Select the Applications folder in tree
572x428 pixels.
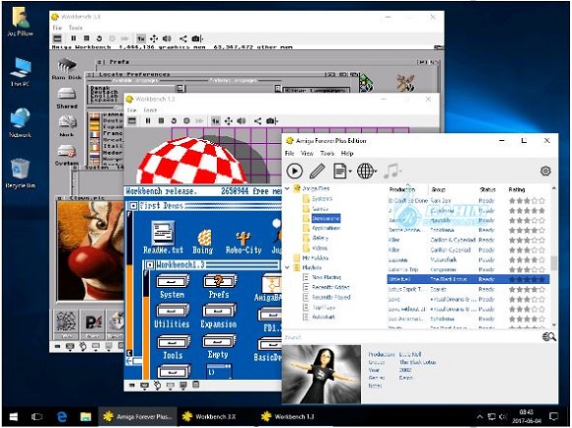(x=325, y=228)
